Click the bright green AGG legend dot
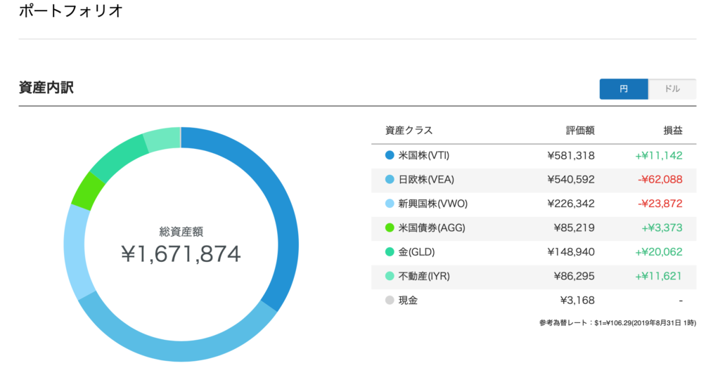 coord(390,228)
